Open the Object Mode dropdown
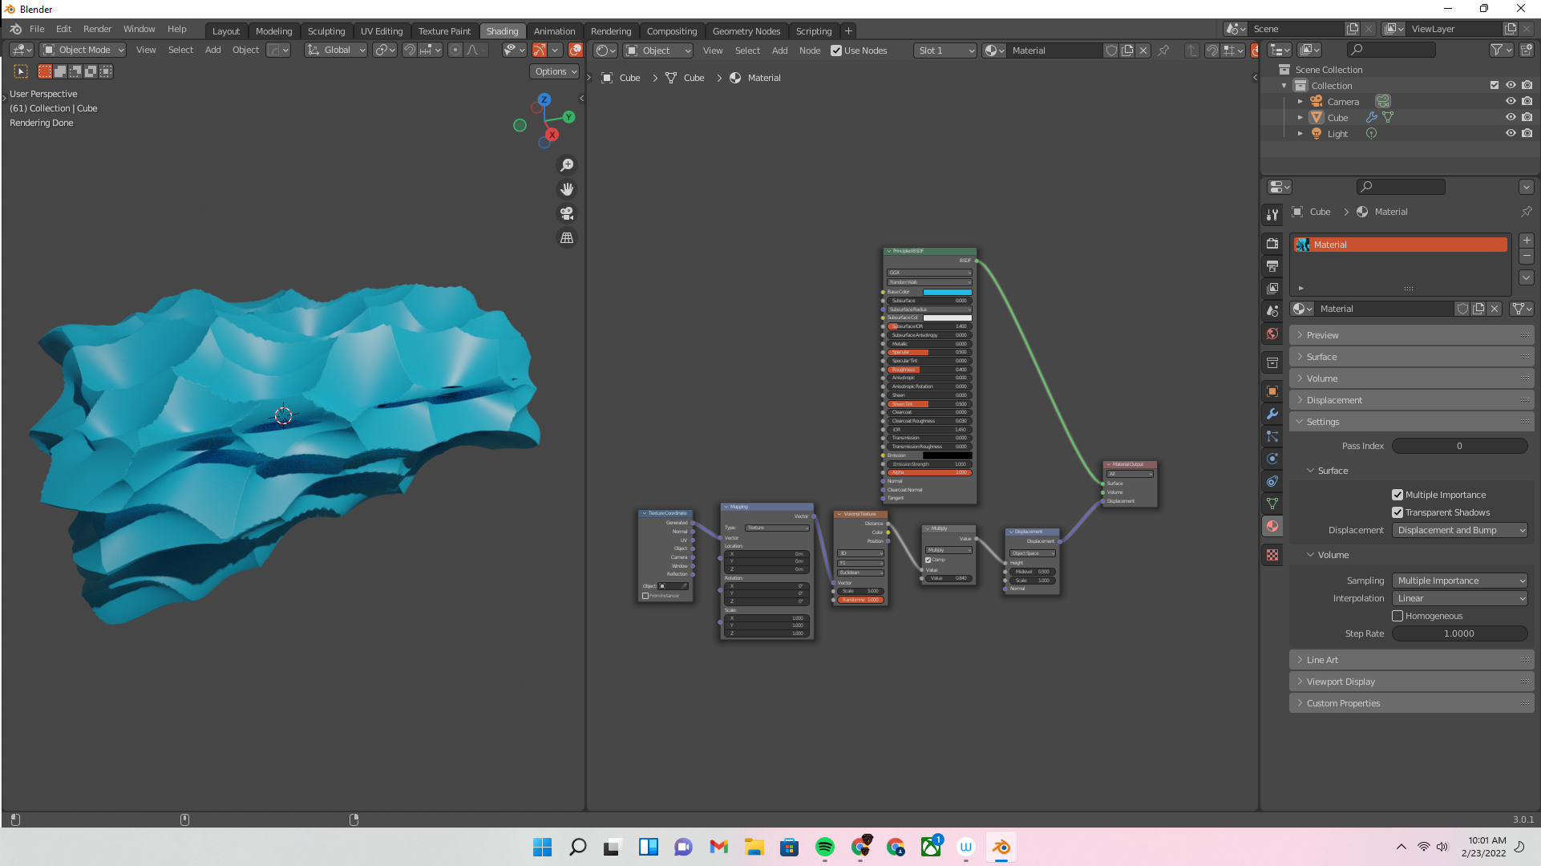The width and height of the screenshot is (1541, 866). (x=83, y=50)
